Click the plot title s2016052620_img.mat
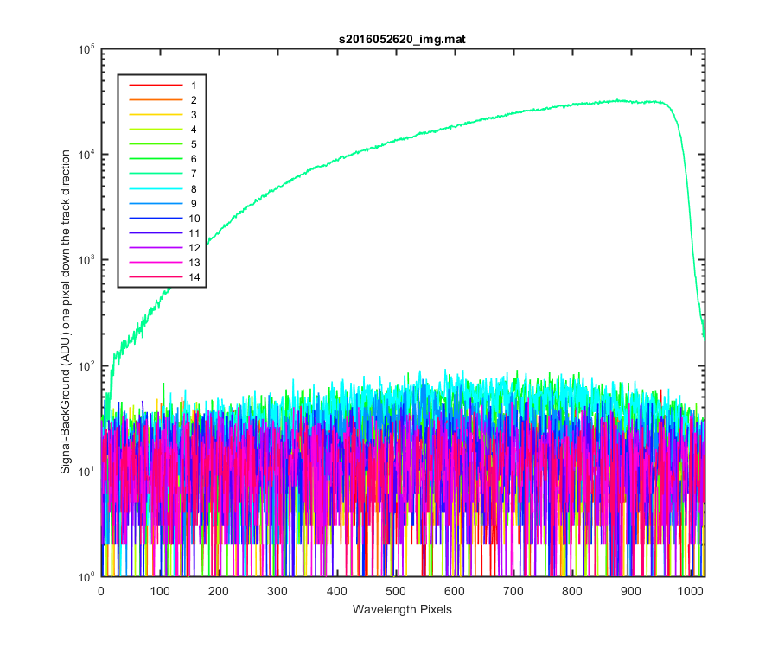 click(402, 39)
